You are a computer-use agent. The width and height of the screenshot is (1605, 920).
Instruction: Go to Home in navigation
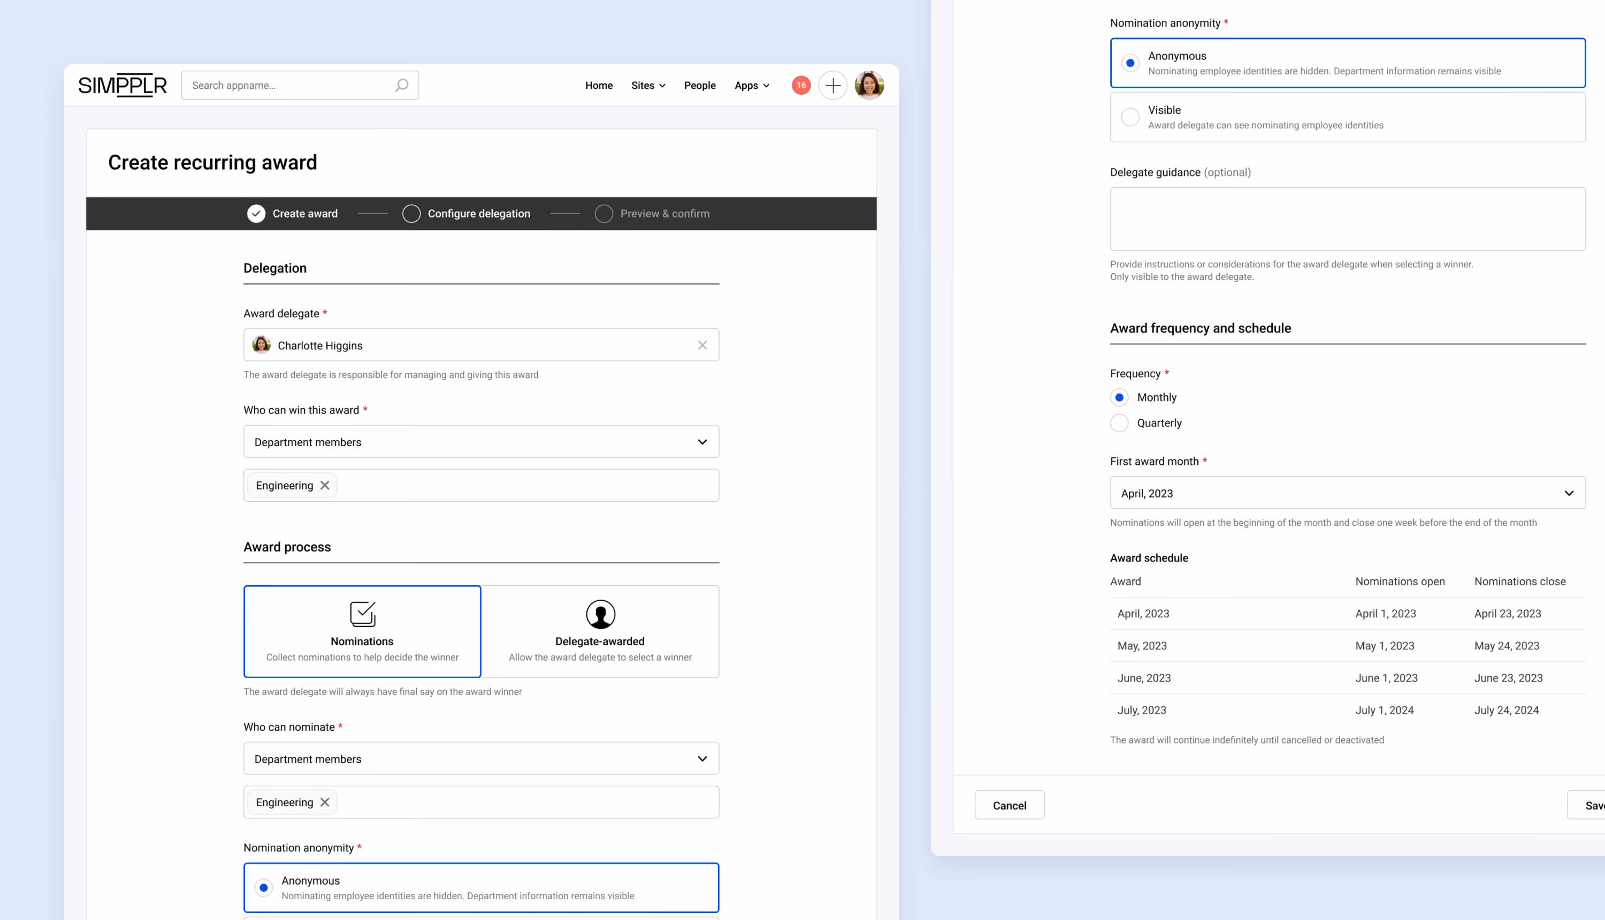[x=599, y=85]
